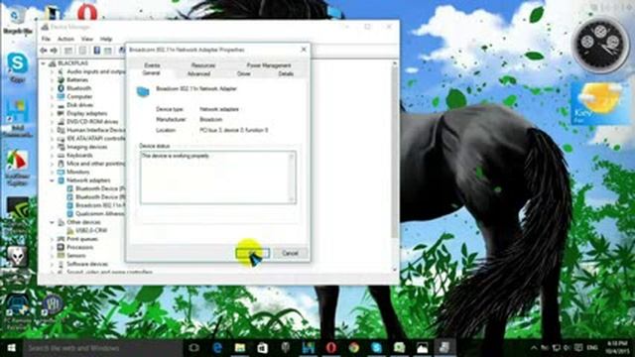Click the desktop weather gadget
The image size is (635, 357).
tap(599, 103)
